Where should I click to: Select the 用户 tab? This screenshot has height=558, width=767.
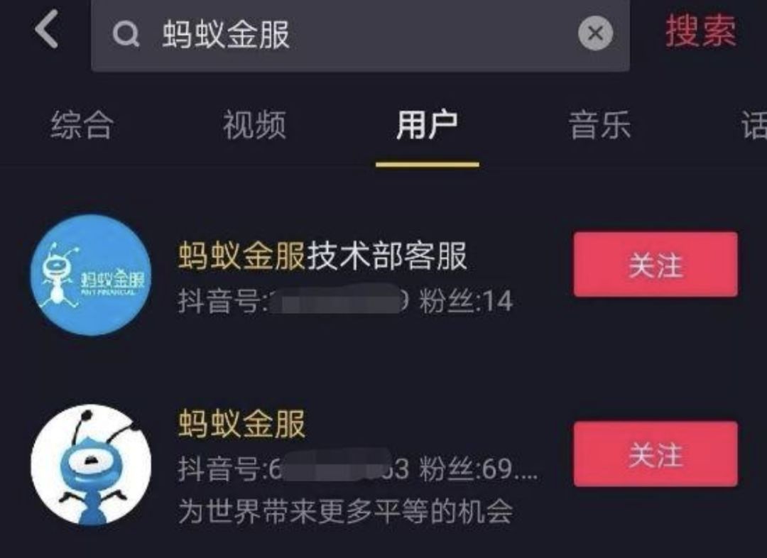(427, 125)
